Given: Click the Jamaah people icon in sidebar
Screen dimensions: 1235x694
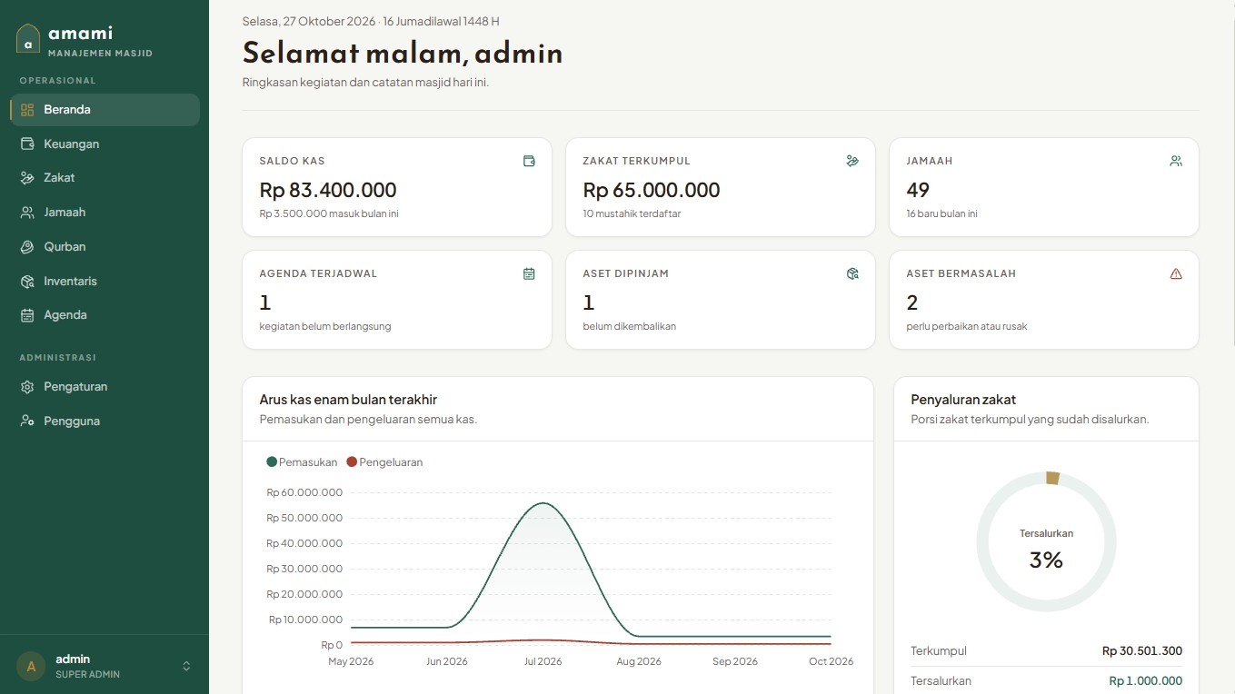Looking at the screenshot, I should pos(27,213).
